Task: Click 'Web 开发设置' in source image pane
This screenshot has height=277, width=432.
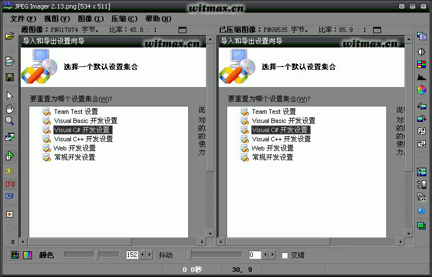Action: [74, 148]
